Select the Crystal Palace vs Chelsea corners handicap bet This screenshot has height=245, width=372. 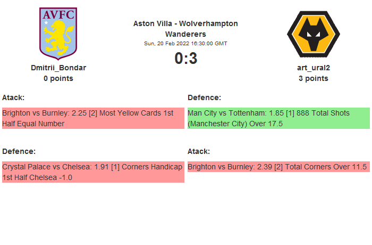[x=93, y=172]
